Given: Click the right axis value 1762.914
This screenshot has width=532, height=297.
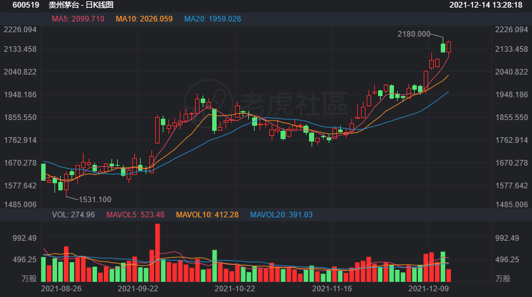Looking at the screenshot, I should point(512,140).
